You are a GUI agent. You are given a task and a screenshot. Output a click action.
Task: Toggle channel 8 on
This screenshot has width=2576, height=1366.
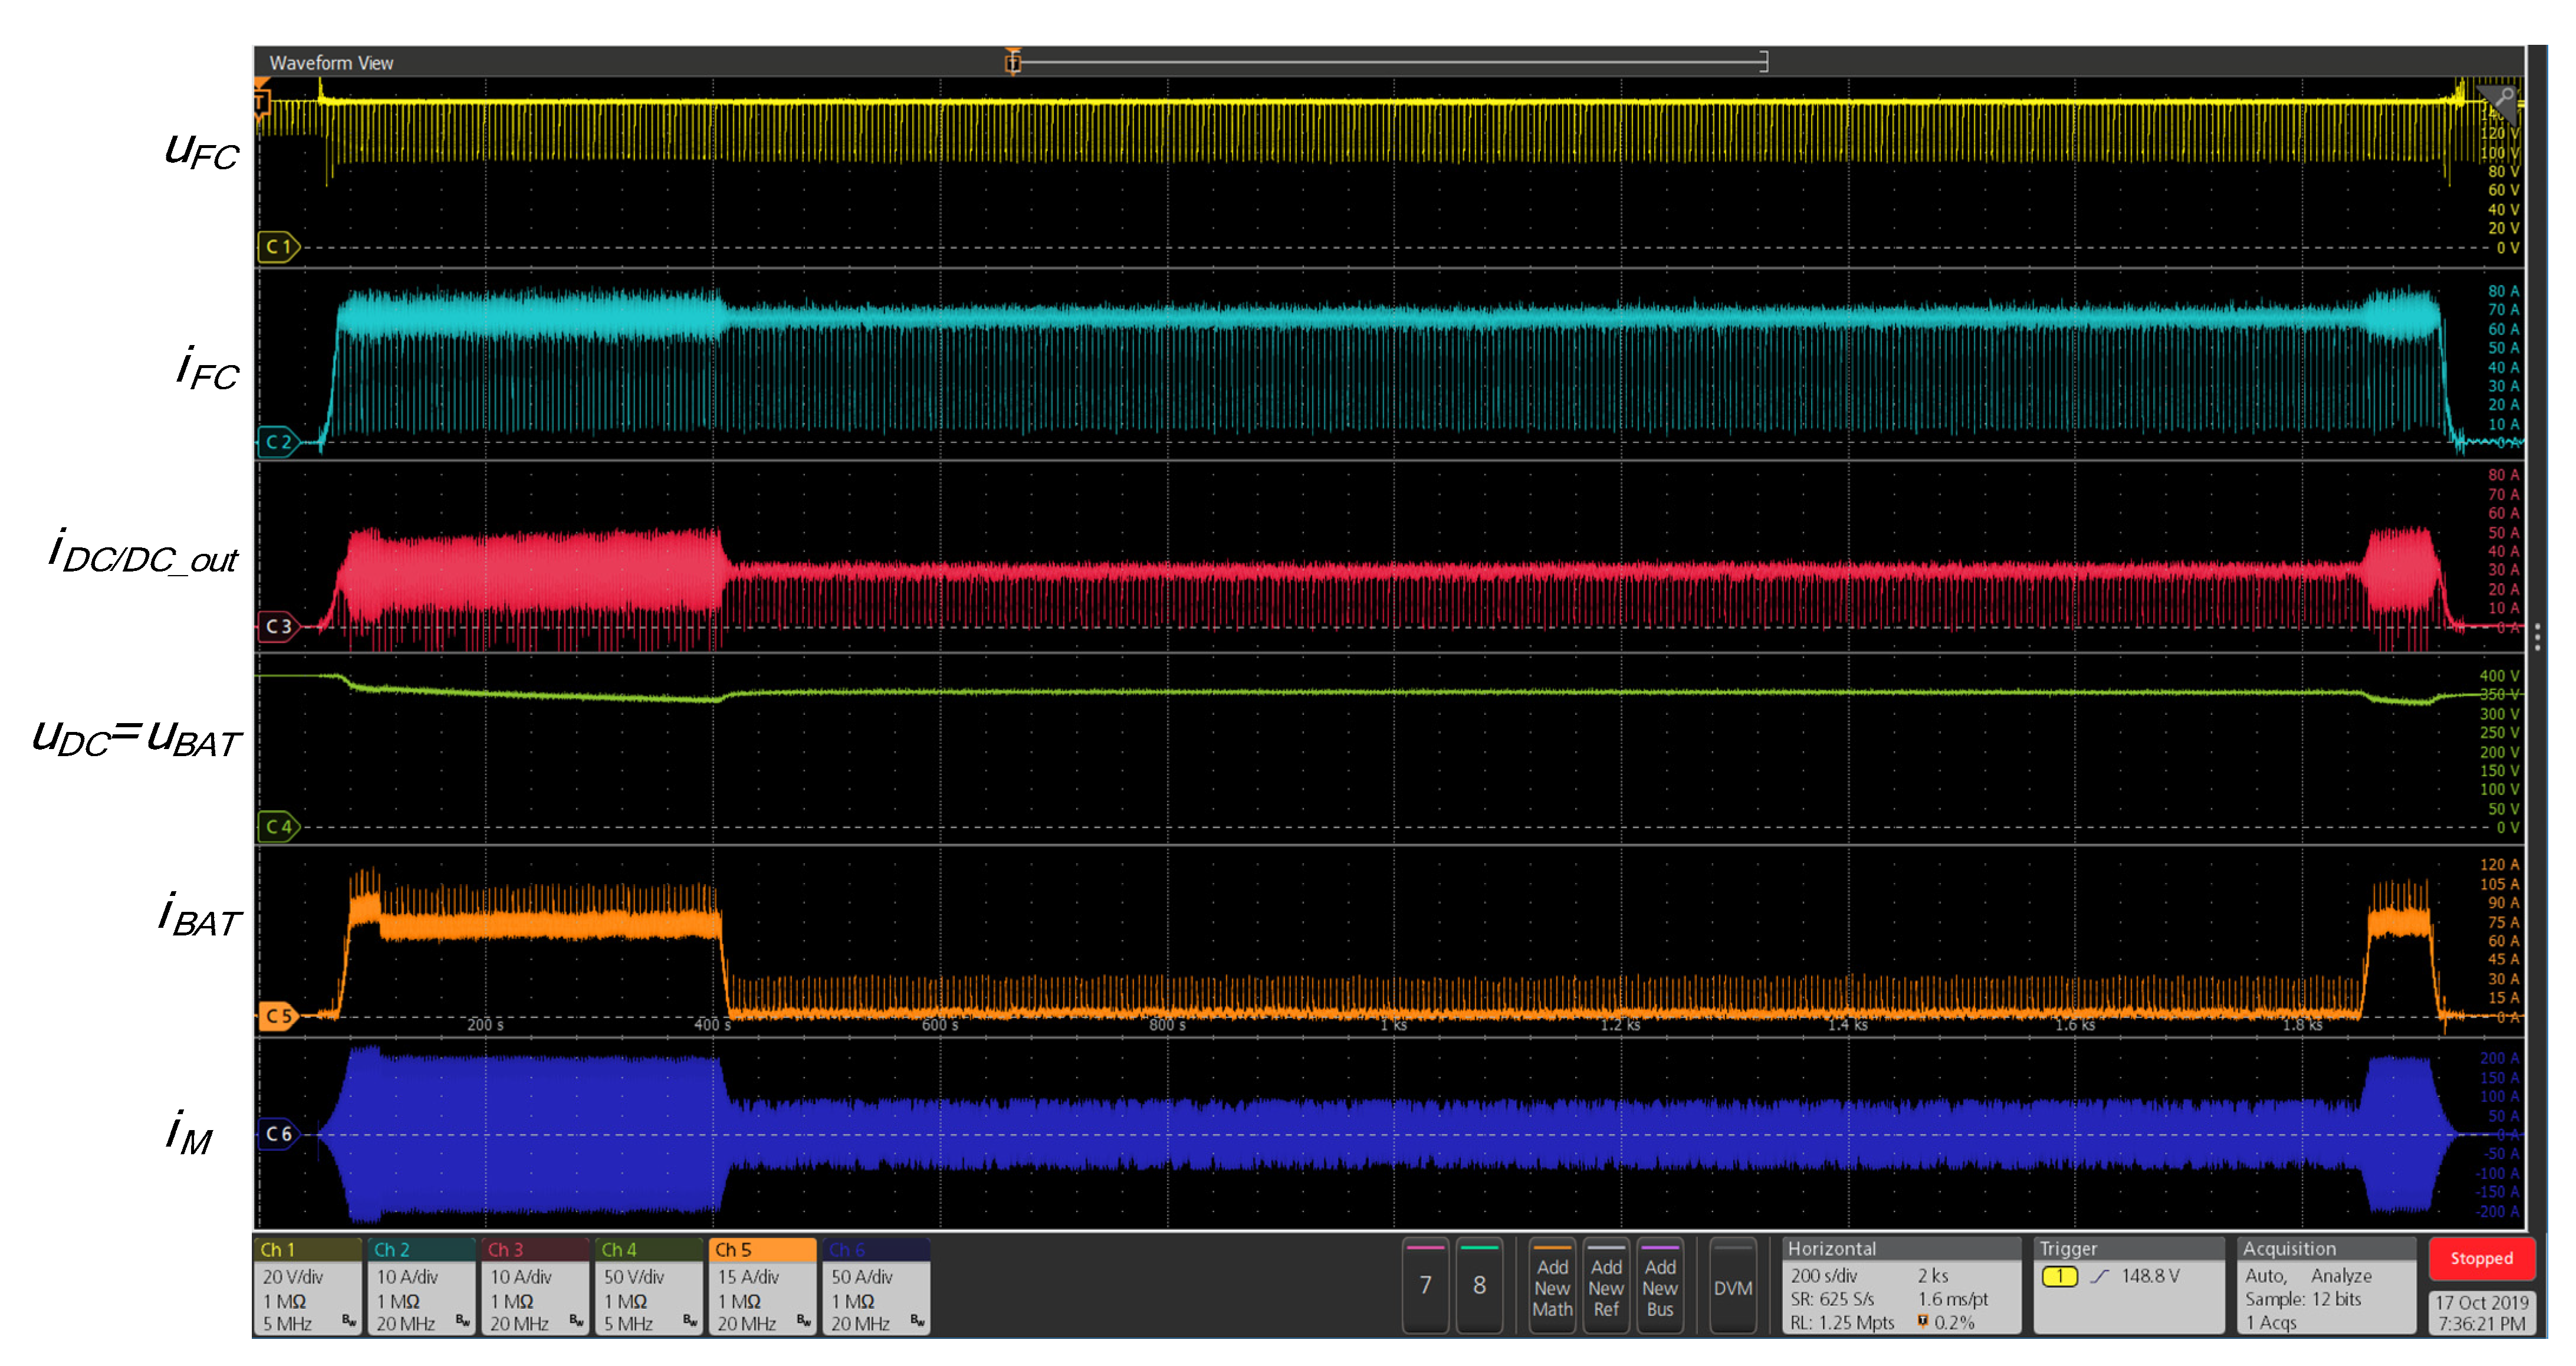tap(1479, 1285)
